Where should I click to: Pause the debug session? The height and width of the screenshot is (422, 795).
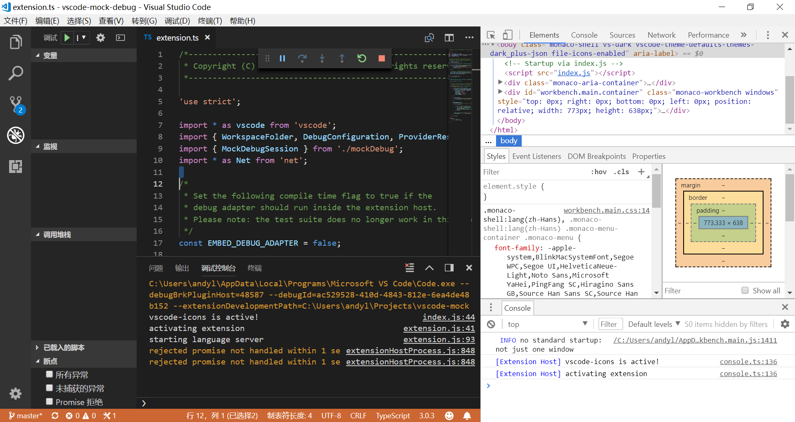coord(282,58)
